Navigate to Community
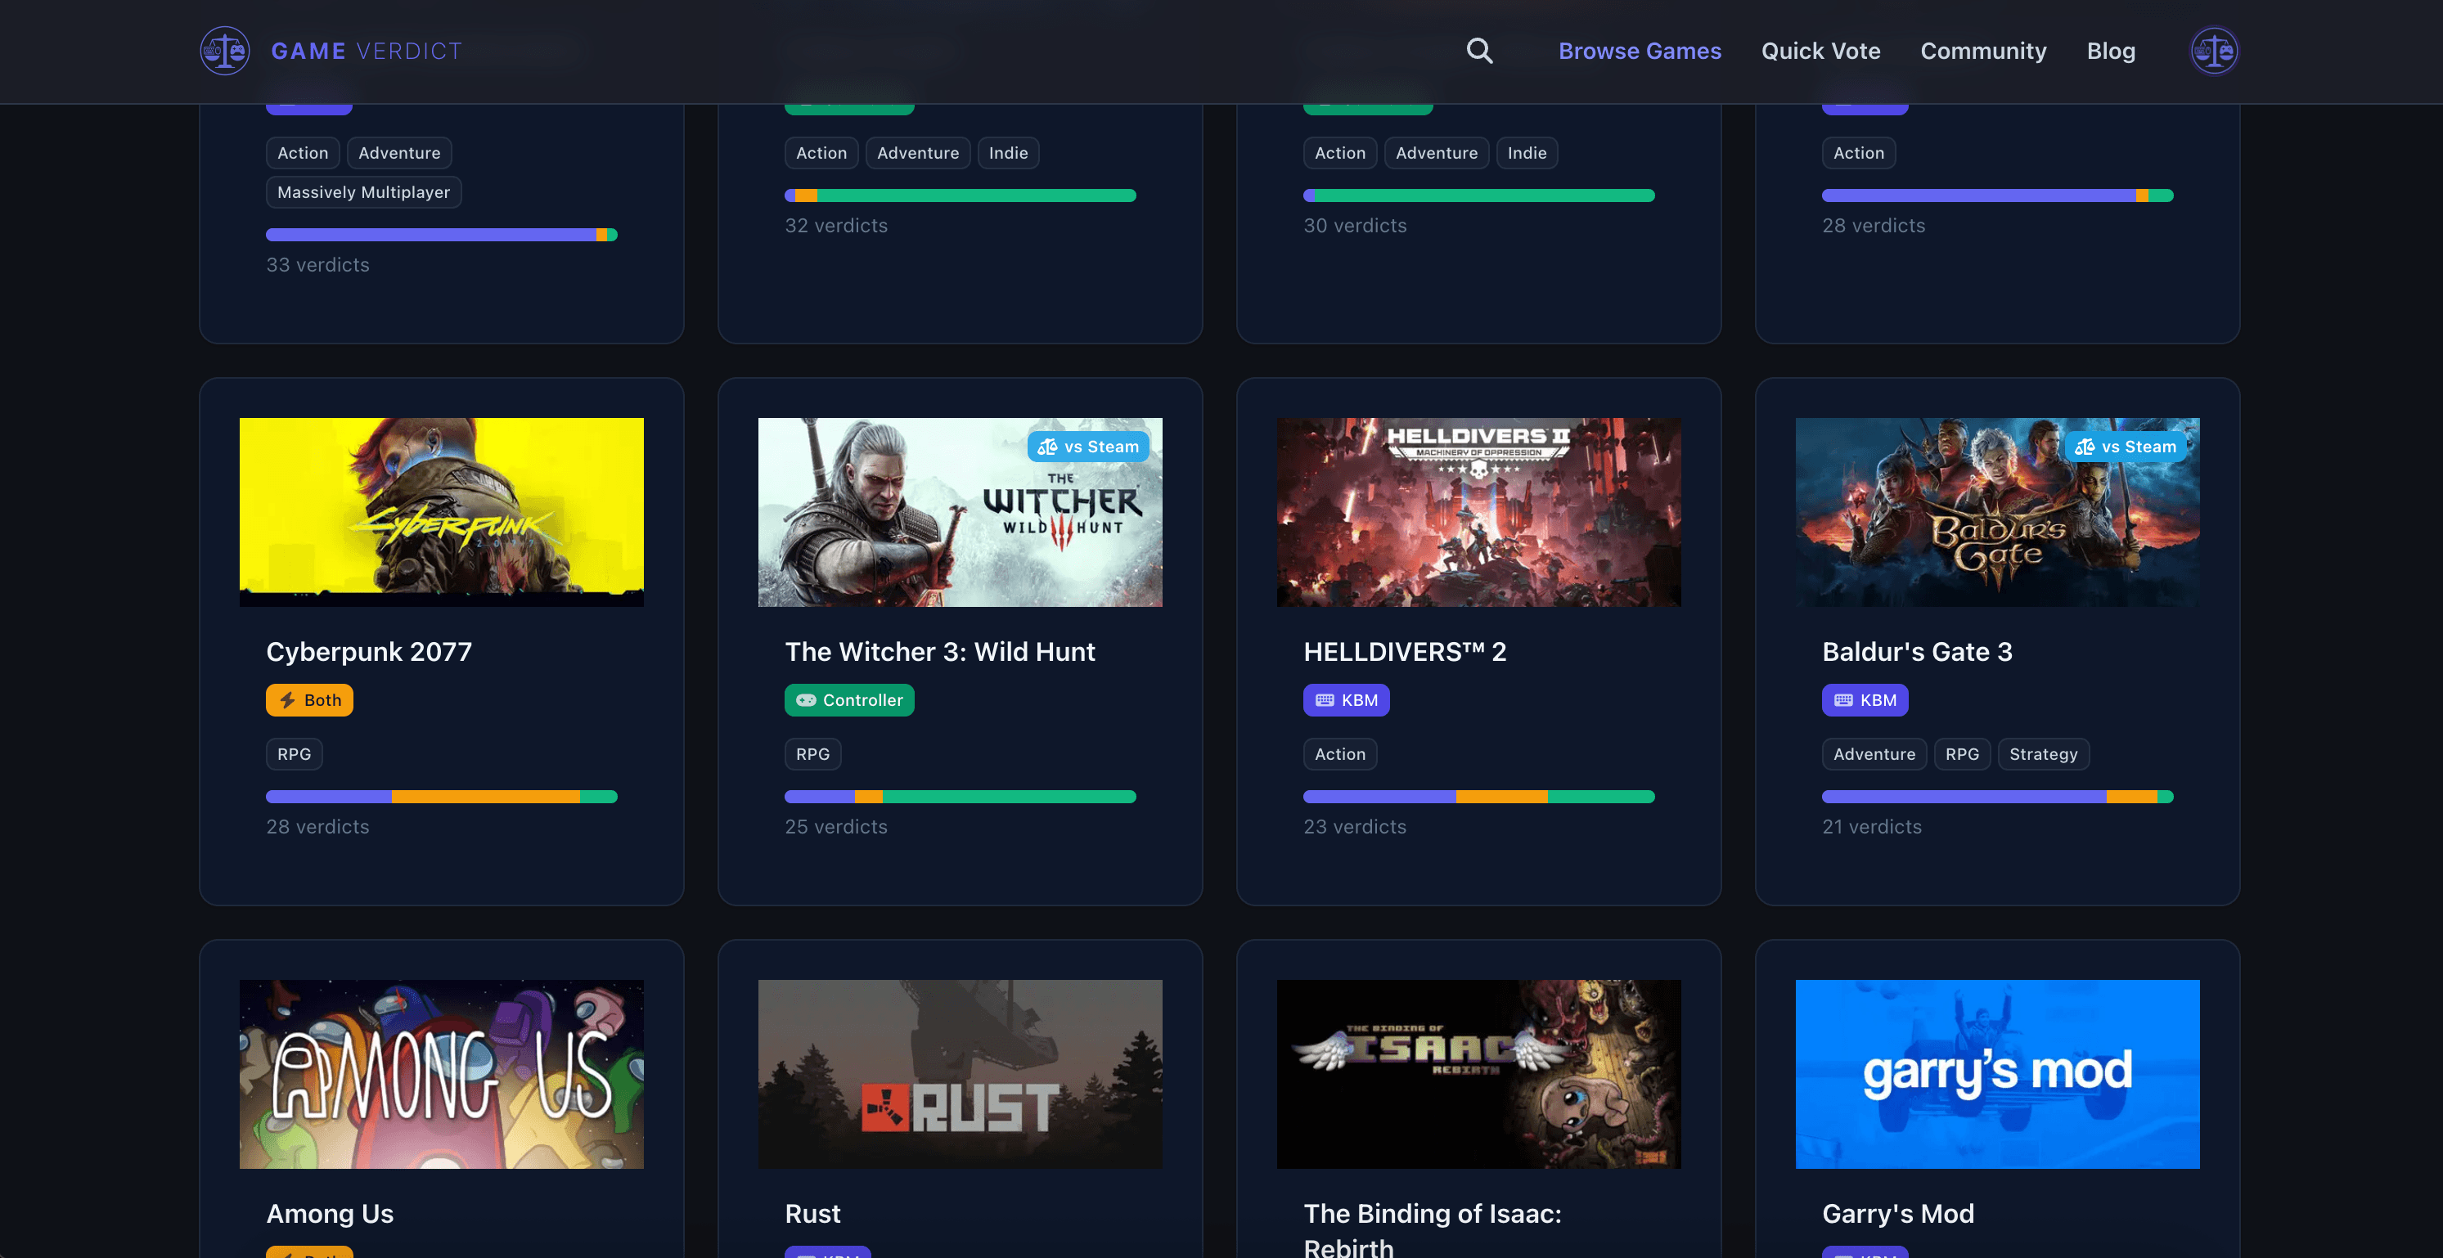The height and width of the screenshot is (1258, 2443). [1983, 52]
